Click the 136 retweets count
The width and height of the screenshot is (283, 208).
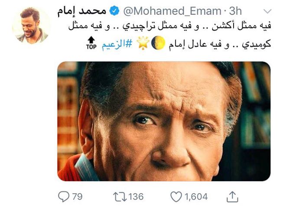point(136,196)
